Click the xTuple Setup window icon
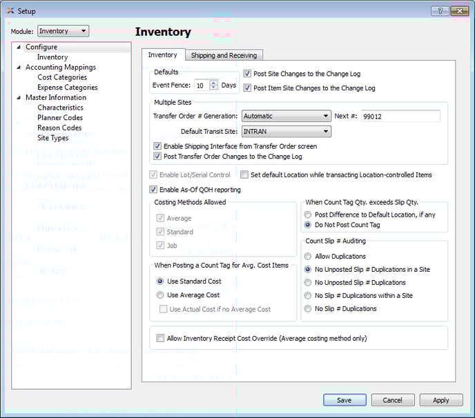This screenshot has width=475, height=418. click(x=10, y=11)
